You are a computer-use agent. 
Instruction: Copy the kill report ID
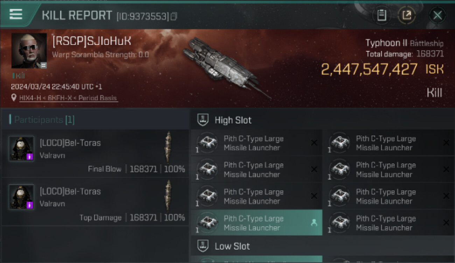(174, 16)
